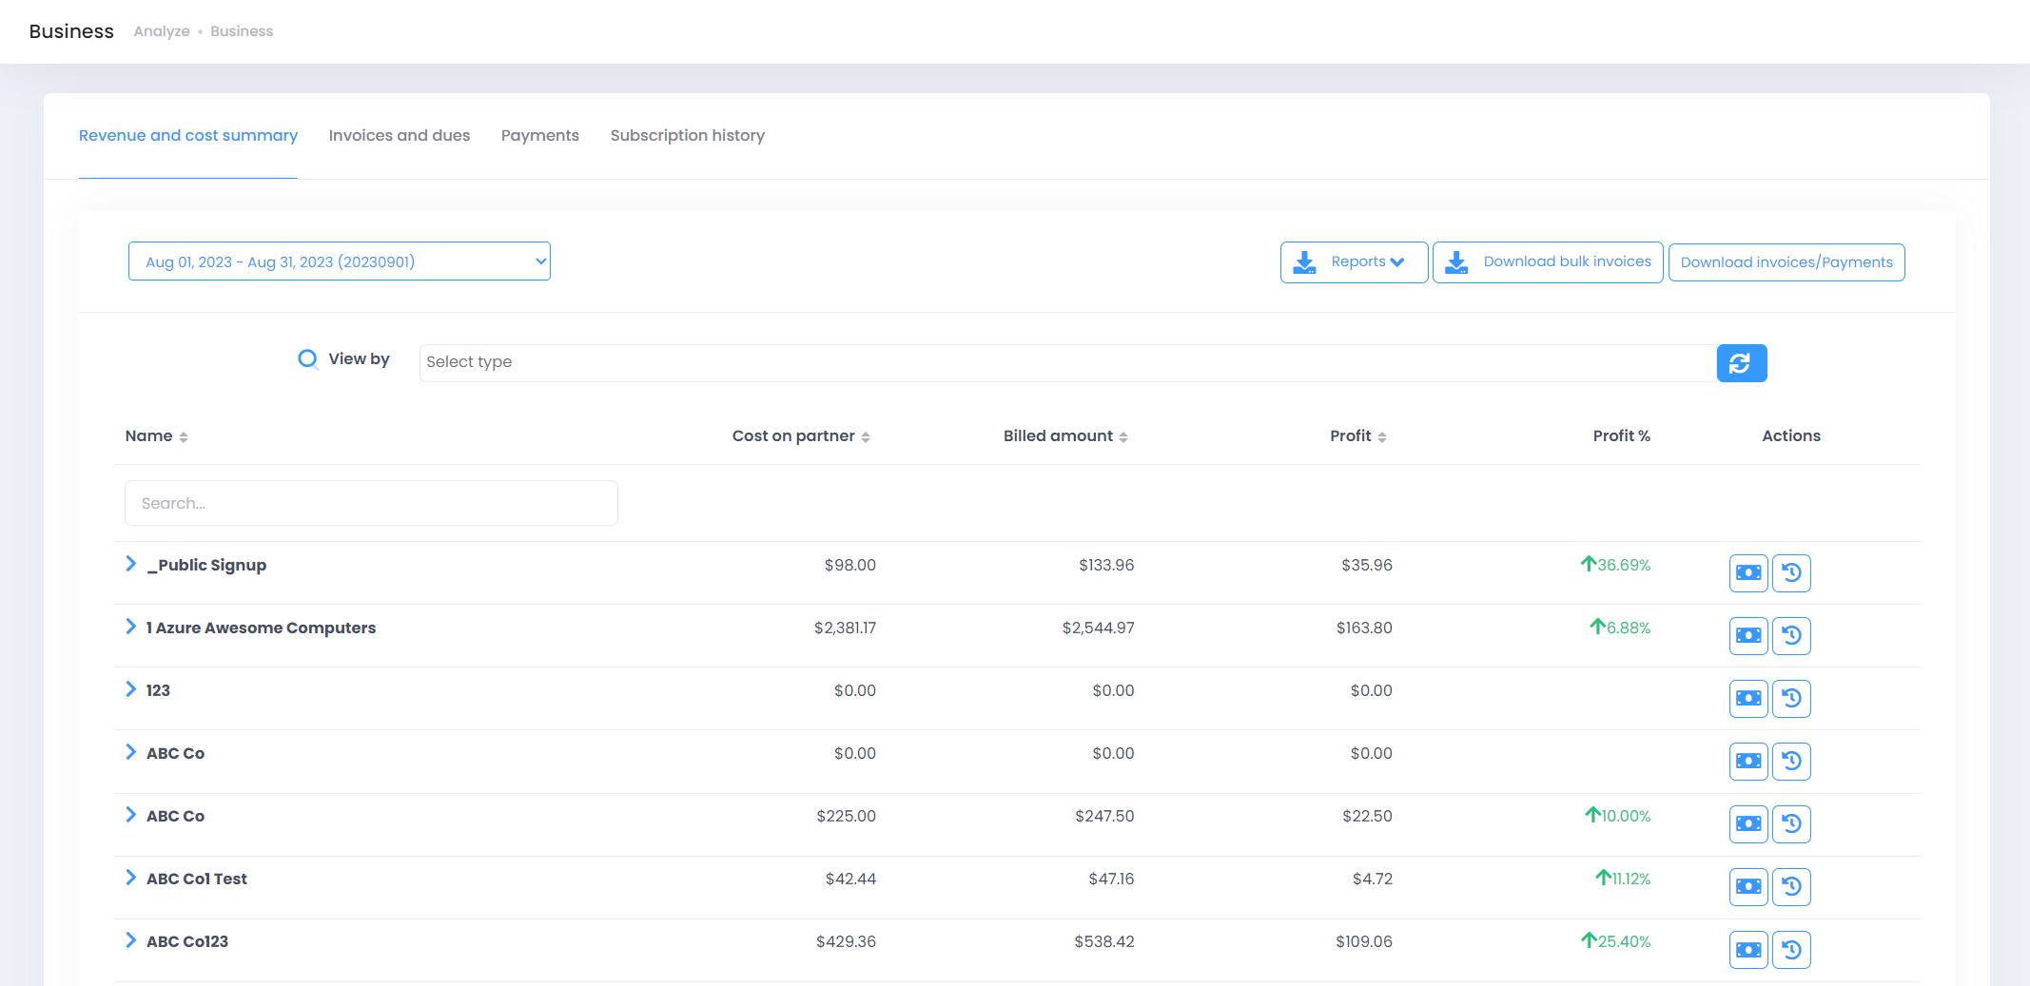
Task: Expand the 123 customer row
Action: pos(131,689)
